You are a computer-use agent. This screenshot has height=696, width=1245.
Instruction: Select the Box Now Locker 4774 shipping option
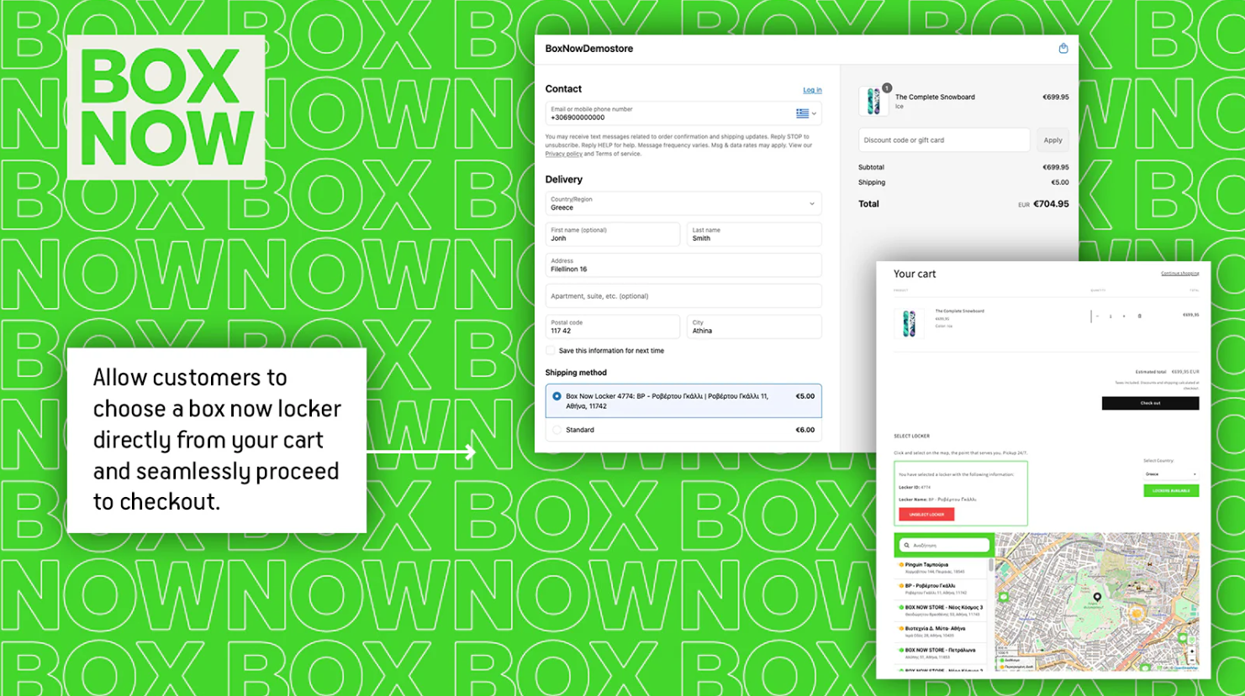pos(683,401)
